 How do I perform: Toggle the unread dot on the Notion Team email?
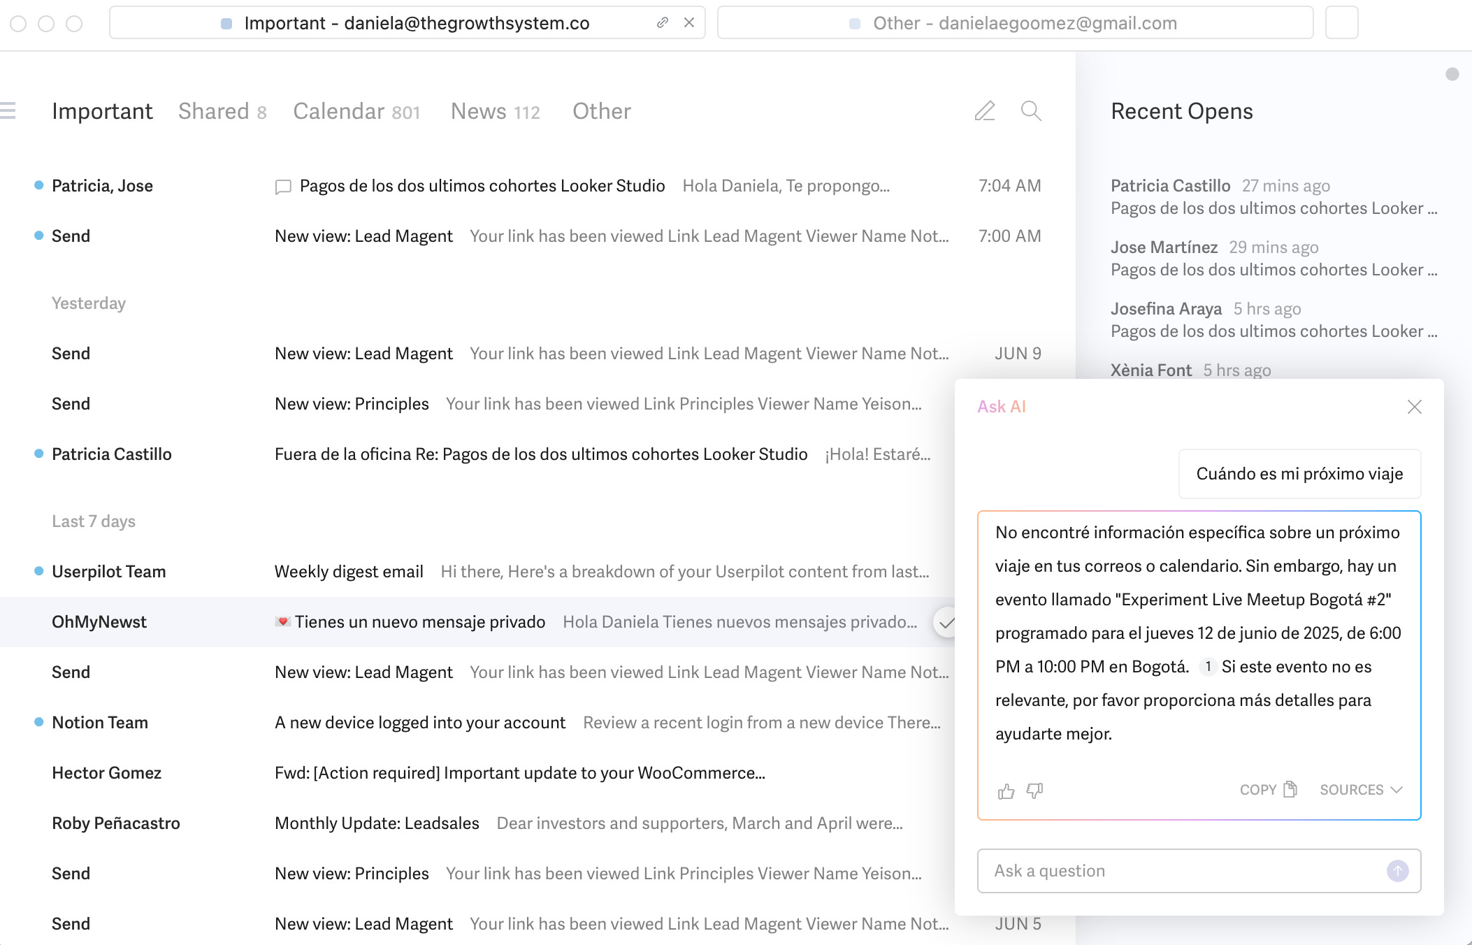pyautogui.click(x=39, y=722)
